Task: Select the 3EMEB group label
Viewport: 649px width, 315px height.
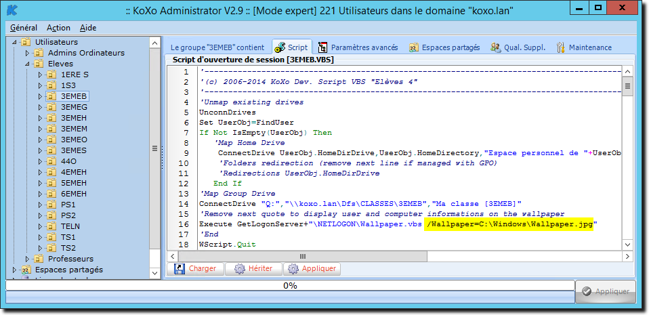Action: (x=74, y=96)
